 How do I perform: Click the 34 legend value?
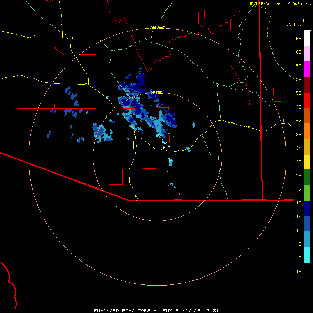point(299,148)
